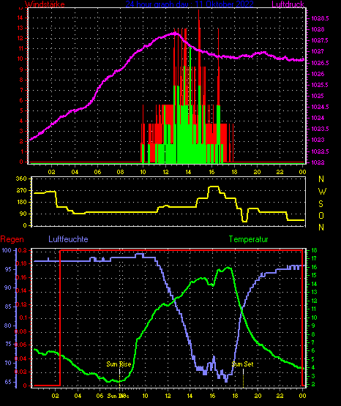Click the 95 humidity axis value
The width and height of the screenshot is (341, 406).
(8, 269)
